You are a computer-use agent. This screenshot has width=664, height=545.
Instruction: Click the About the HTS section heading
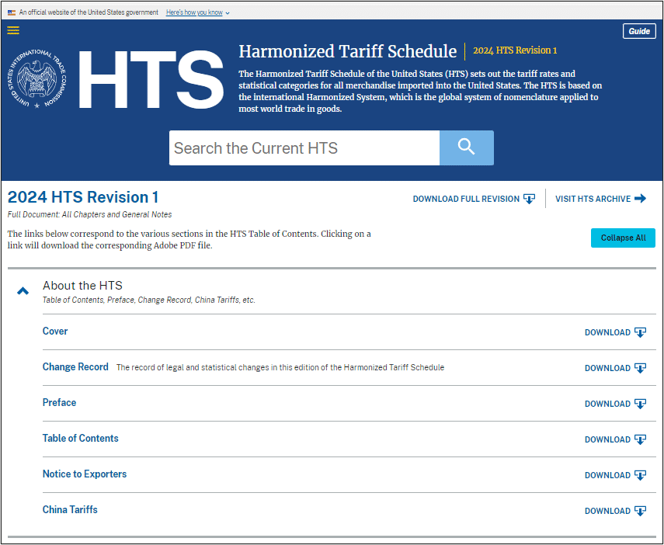(x=82, y=286)
